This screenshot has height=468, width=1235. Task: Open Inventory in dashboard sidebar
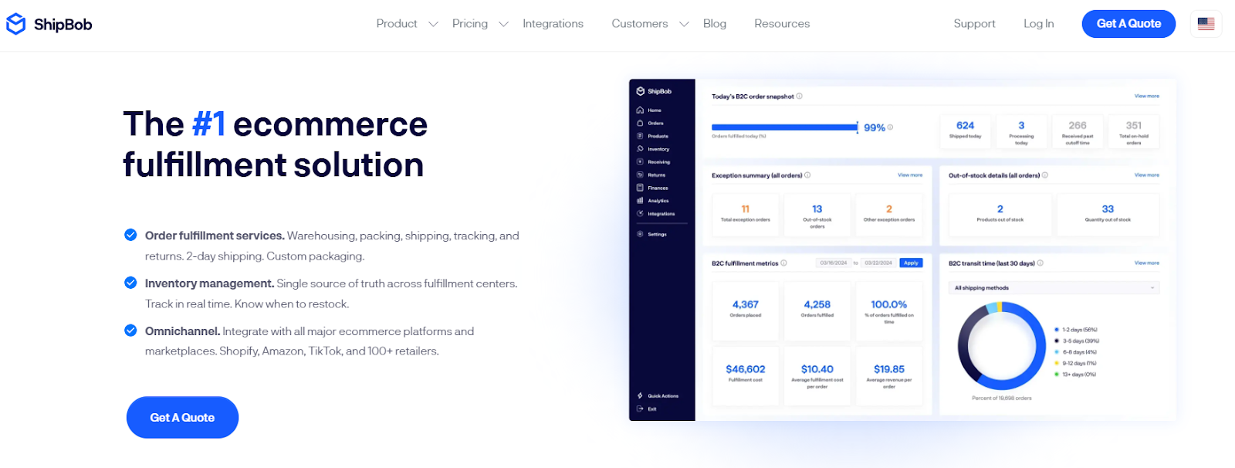658,149
